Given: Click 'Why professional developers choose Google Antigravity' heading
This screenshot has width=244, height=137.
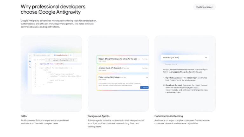Looking at the screenshot, I should coord(53,9).
